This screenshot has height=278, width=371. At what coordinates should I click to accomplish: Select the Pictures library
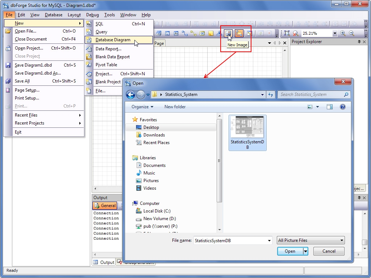point(151,181)
